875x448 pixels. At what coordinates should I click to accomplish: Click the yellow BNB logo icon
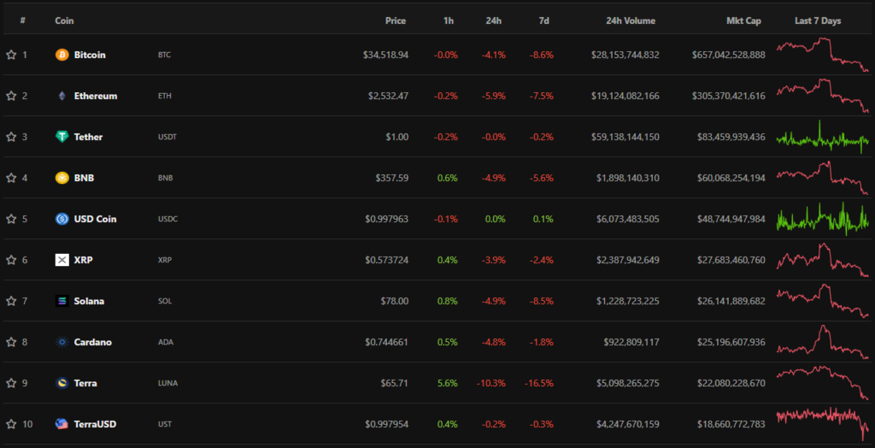coord(62,178)
